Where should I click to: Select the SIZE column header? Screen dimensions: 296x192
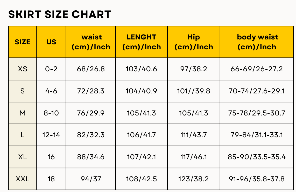tap(23, 42)
